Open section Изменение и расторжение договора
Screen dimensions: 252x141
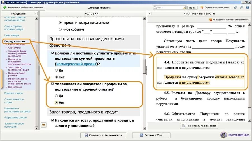point(17,110)
